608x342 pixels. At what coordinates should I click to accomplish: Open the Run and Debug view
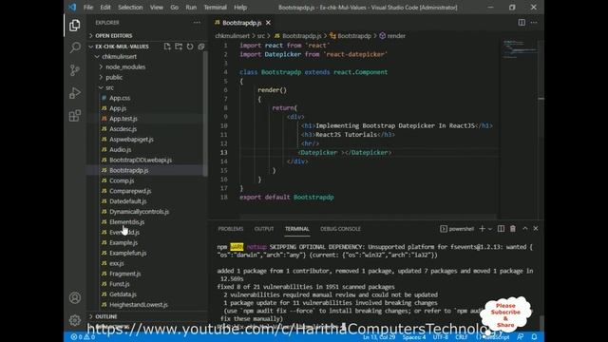(75, 93)
